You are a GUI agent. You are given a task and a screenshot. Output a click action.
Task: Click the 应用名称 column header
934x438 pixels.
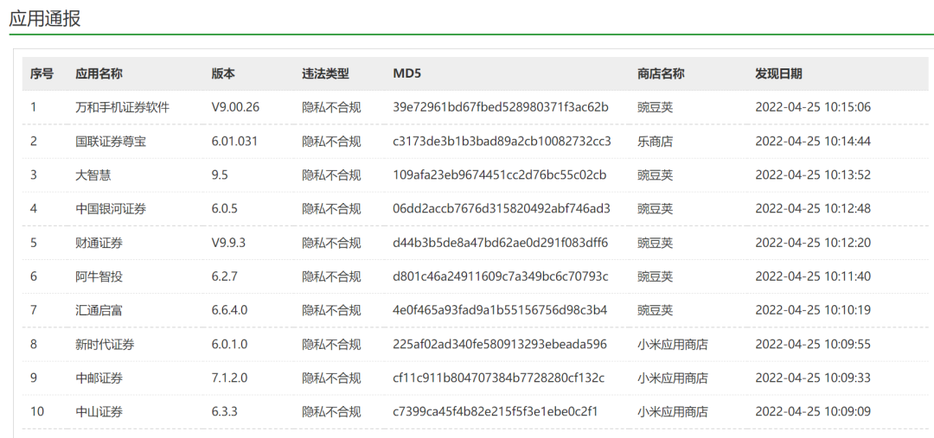[x=99, y=74]
